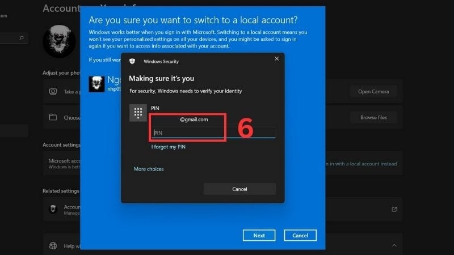Image resolution: width=454 pixels, height=255 pixels.
Task: Click the camera icon beside Take a photo
Action: click(x=53, y=91)
